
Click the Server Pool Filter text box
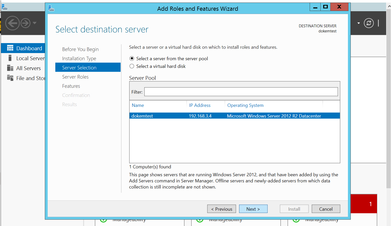point(241,92)
